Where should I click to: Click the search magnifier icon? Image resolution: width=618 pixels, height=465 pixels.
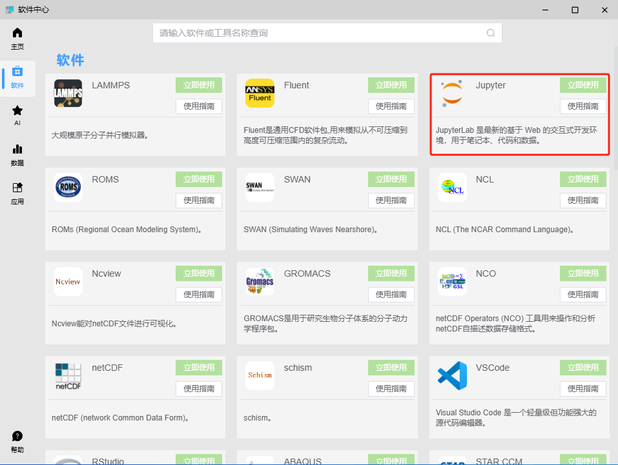pos(490,33)
